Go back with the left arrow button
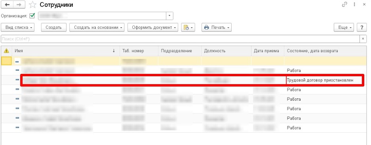 point(7,5)
